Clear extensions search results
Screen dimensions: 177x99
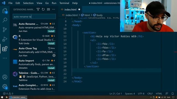pyautogui.click(x=48, y=9)
